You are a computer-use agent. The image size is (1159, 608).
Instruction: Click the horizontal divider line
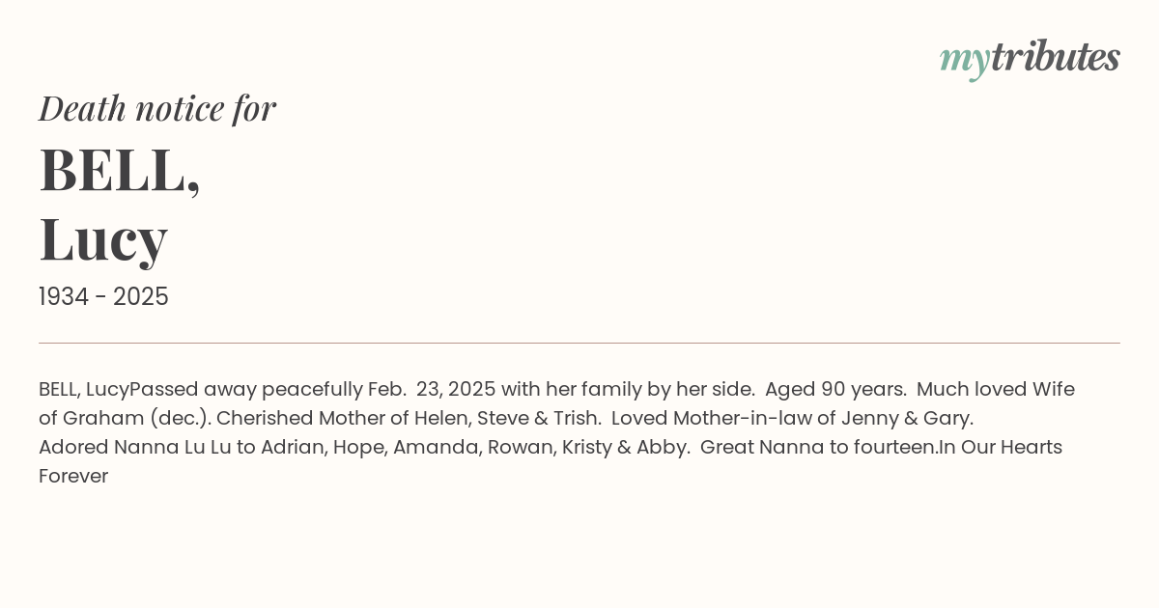(579, 343)
